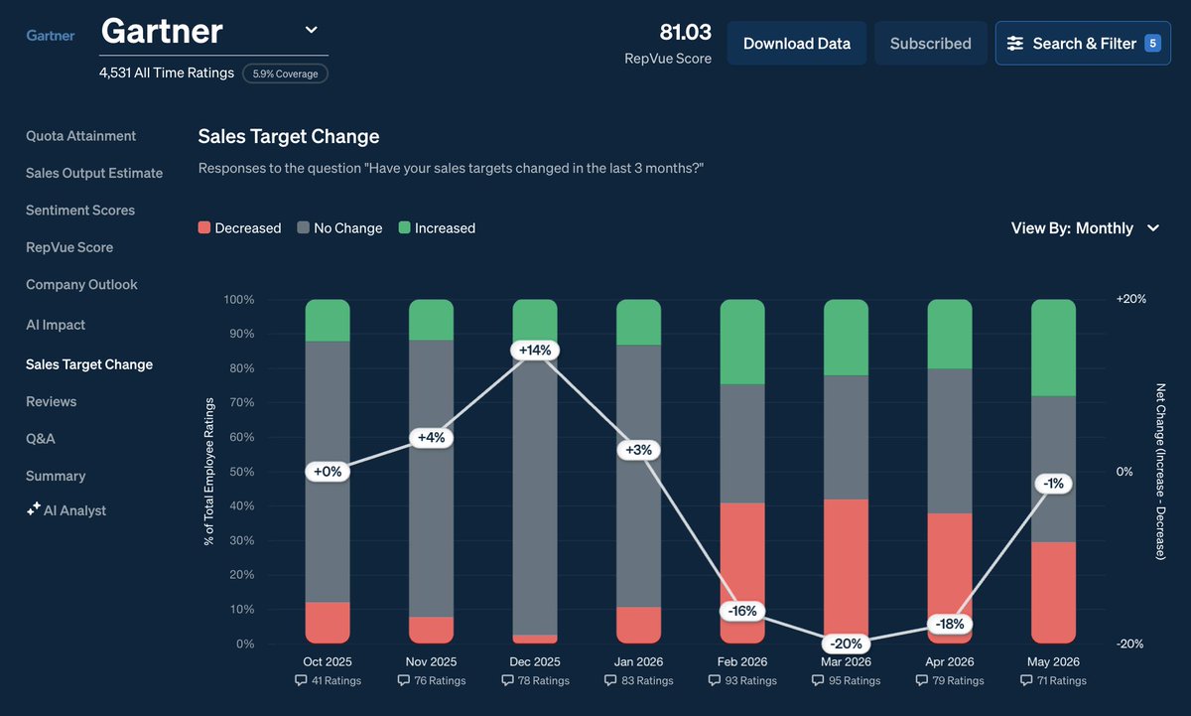Click the 95 Ratings label under Mar 2026
Screen dimensions: 1191x716
[855, 680]
